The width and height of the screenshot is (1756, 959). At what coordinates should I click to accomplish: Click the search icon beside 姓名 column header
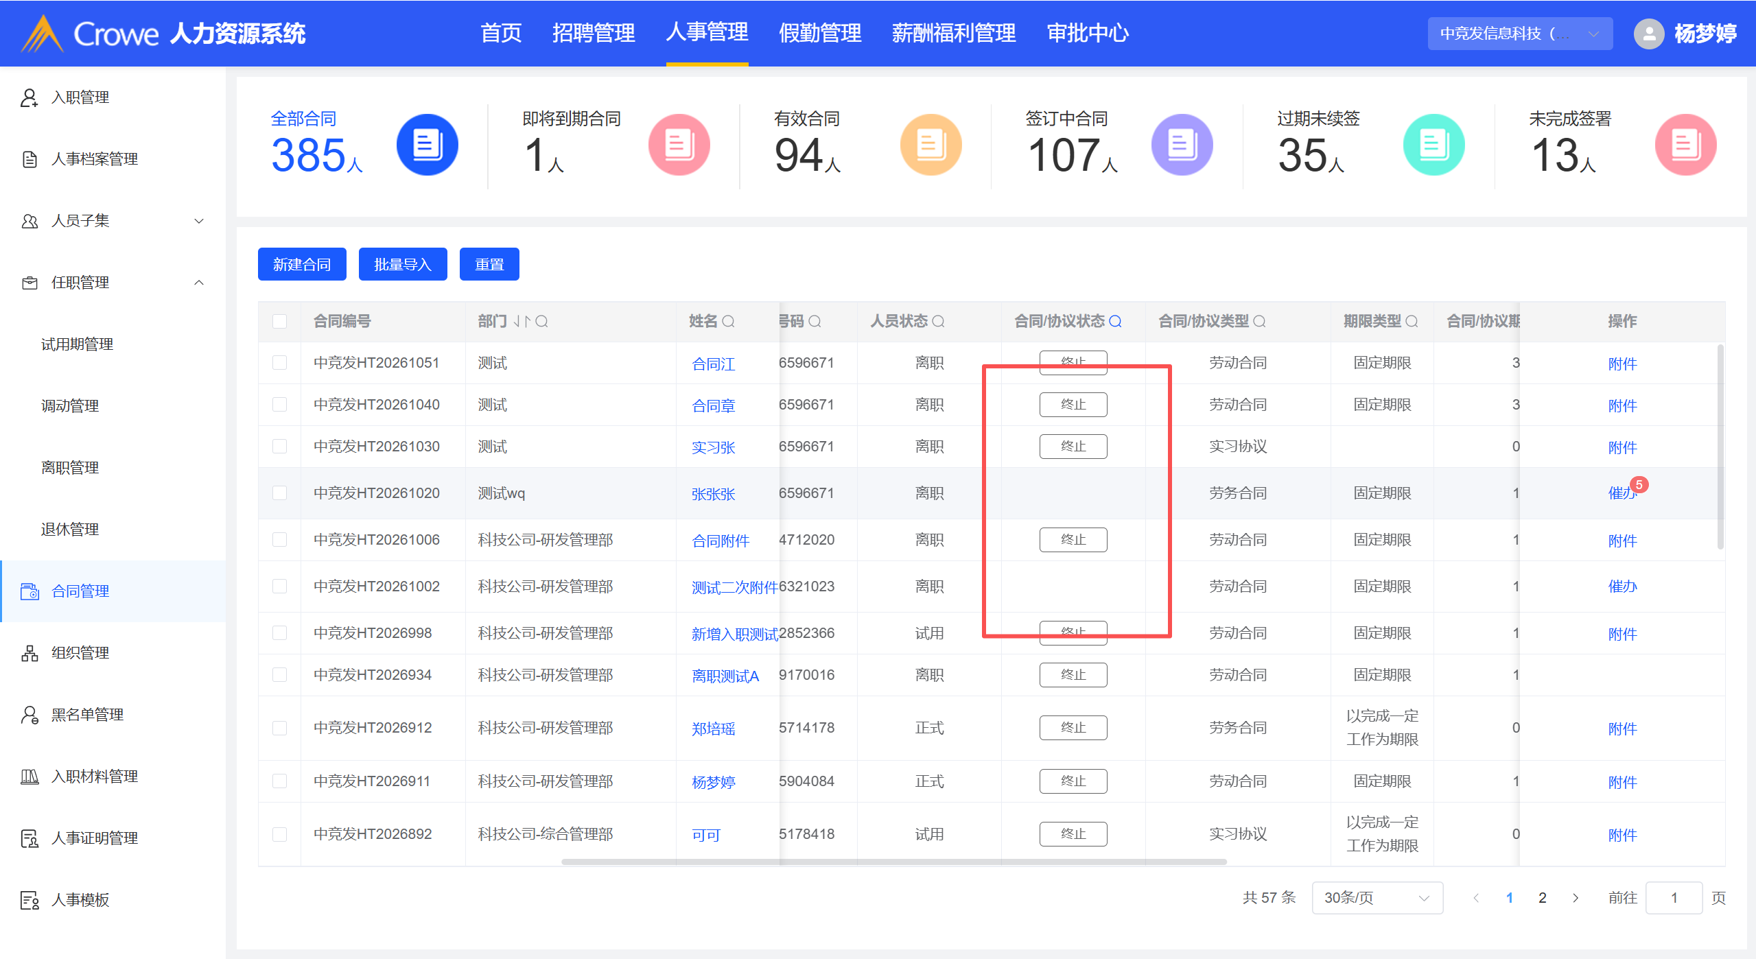click(729, 321)
